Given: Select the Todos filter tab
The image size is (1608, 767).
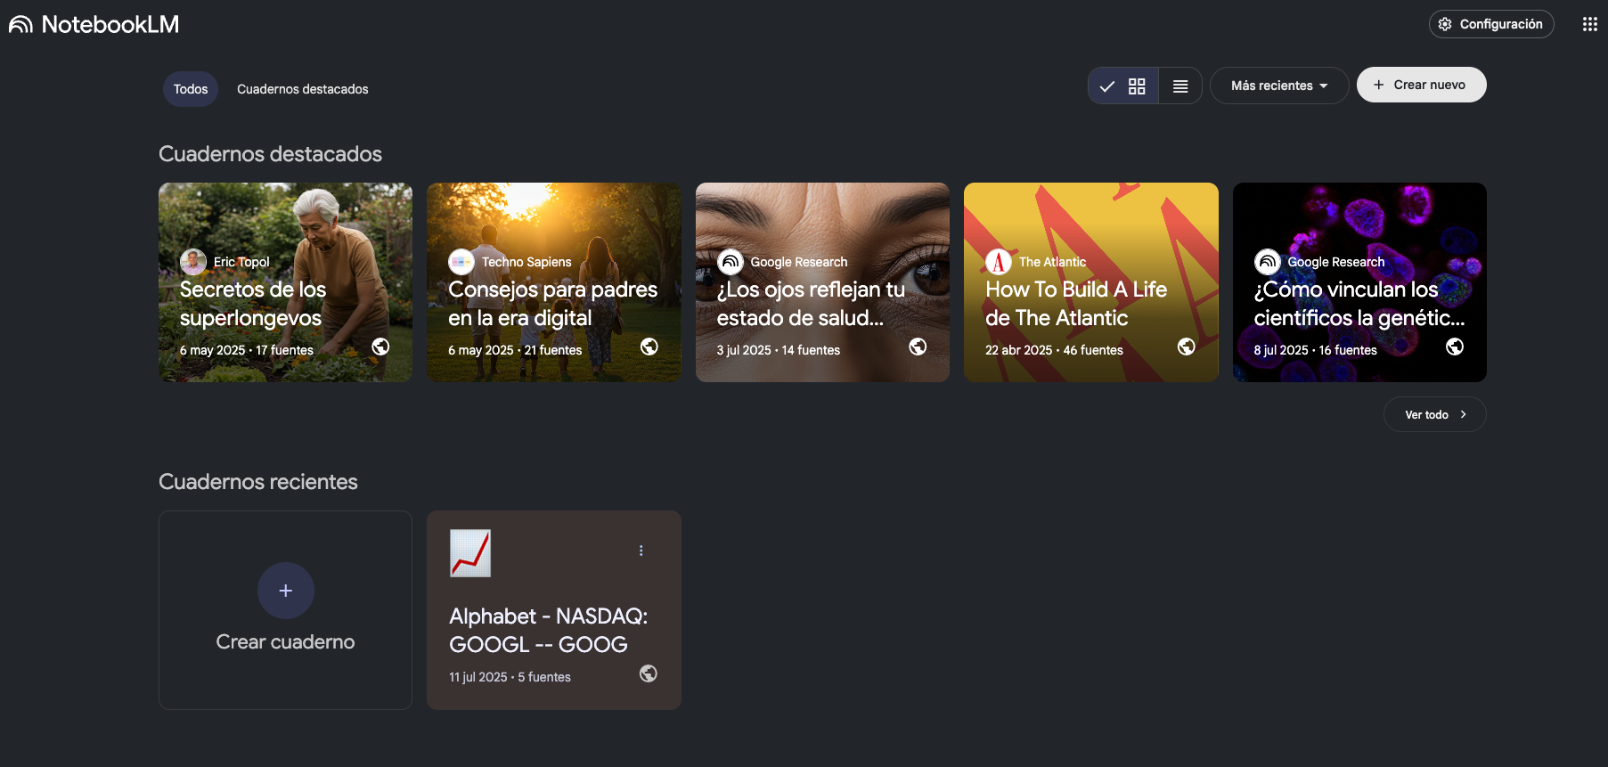Looking at the screenshot, I should click(x=191, y=89).
